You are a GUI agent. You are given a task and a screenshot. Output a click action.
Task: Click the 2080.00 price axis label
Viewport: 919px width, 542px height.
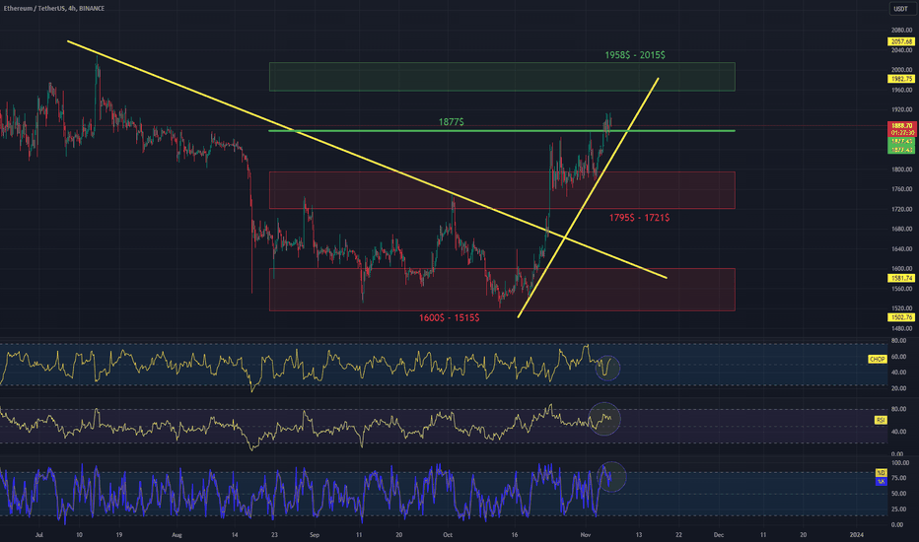point(901,30)
